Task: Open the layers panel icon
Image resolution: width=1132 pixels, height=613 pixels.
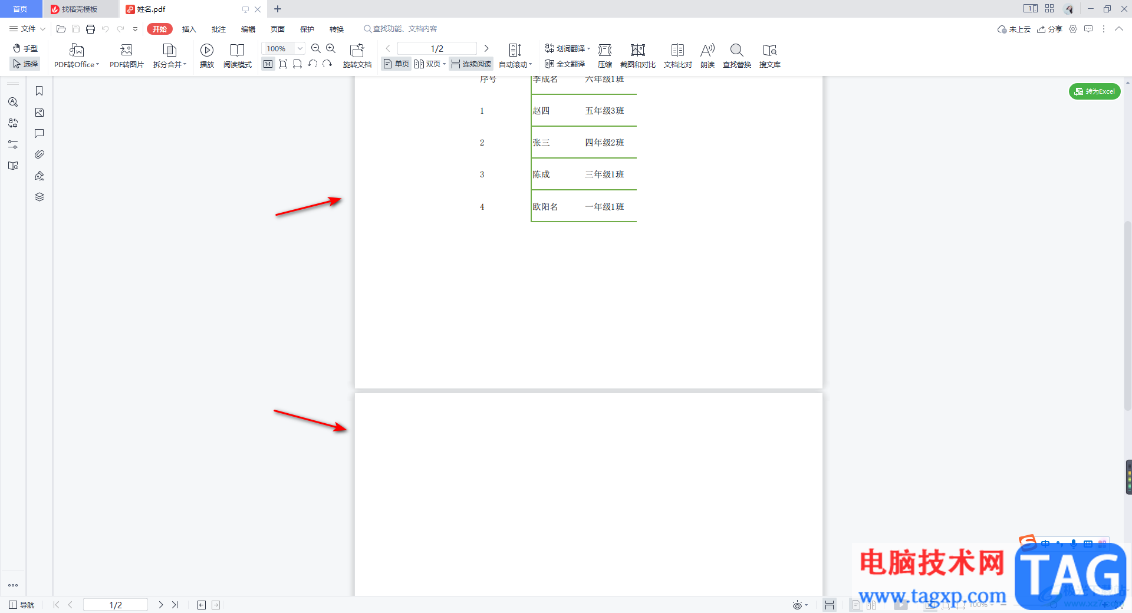Action: (x=40, y=197)
